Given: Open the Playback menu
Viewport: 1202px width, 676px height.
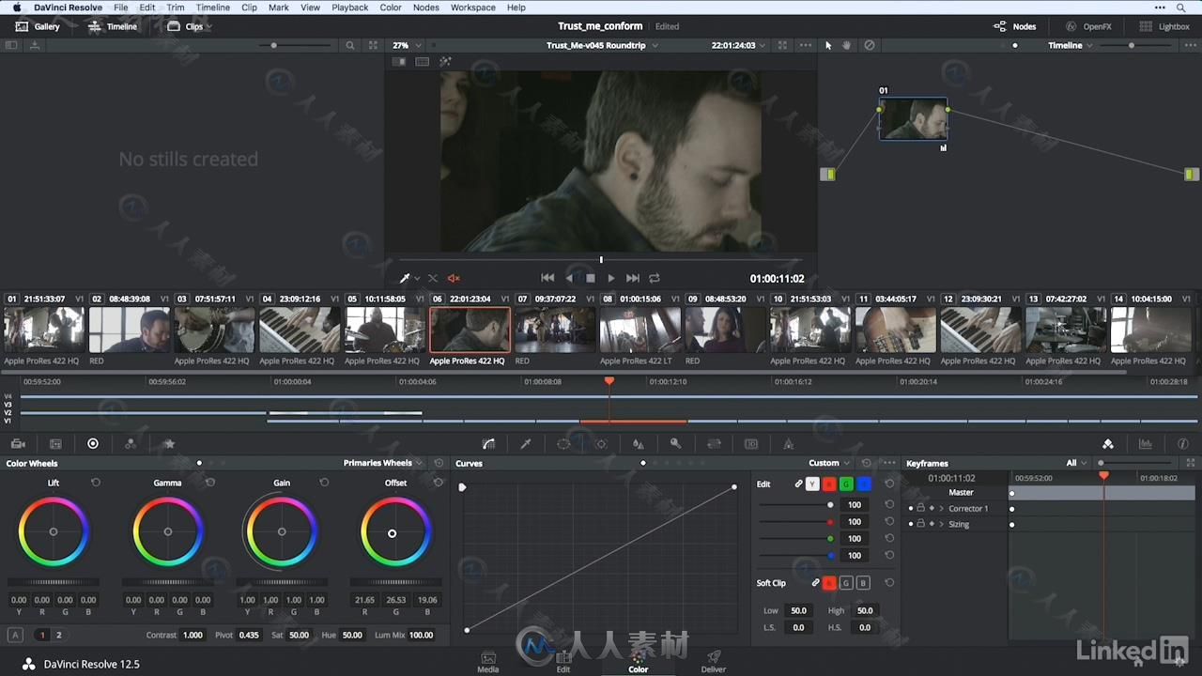Looking at the screenshot, I should point(349,8).
